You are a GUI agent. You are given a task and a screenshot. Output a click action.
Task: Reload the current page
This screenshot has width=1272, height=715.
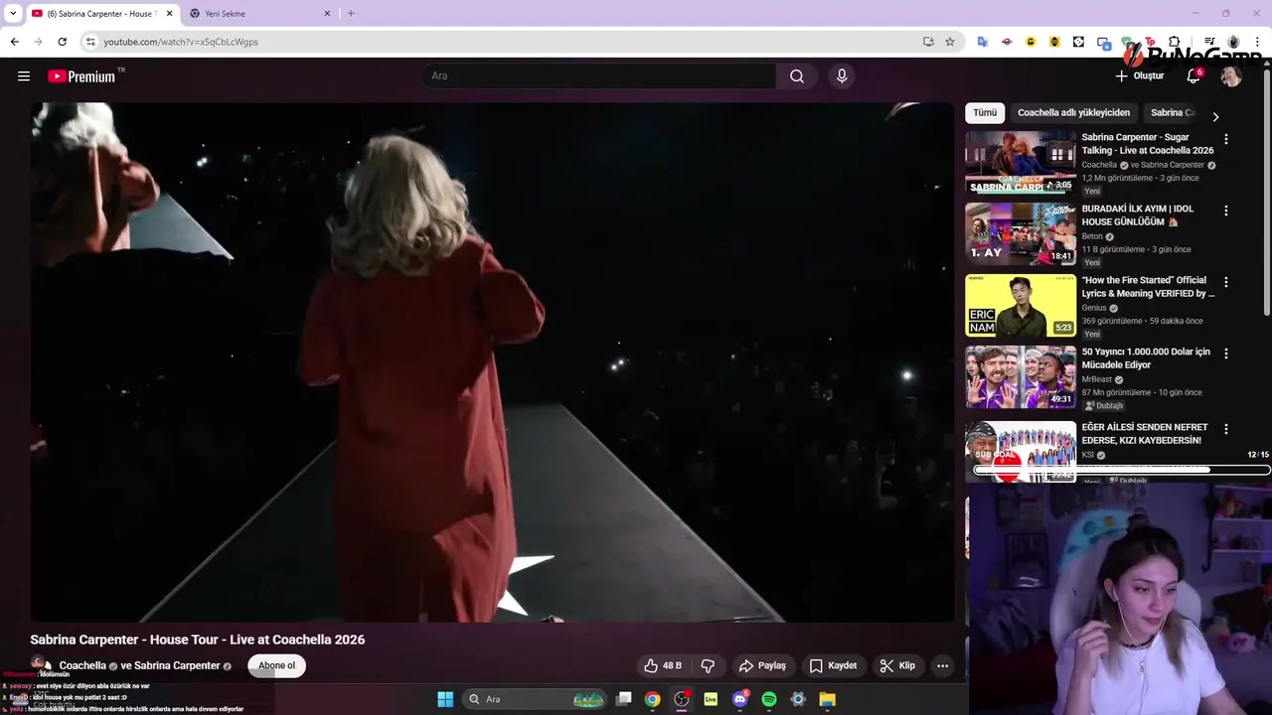pyautogui.click(x=62, y=42)
